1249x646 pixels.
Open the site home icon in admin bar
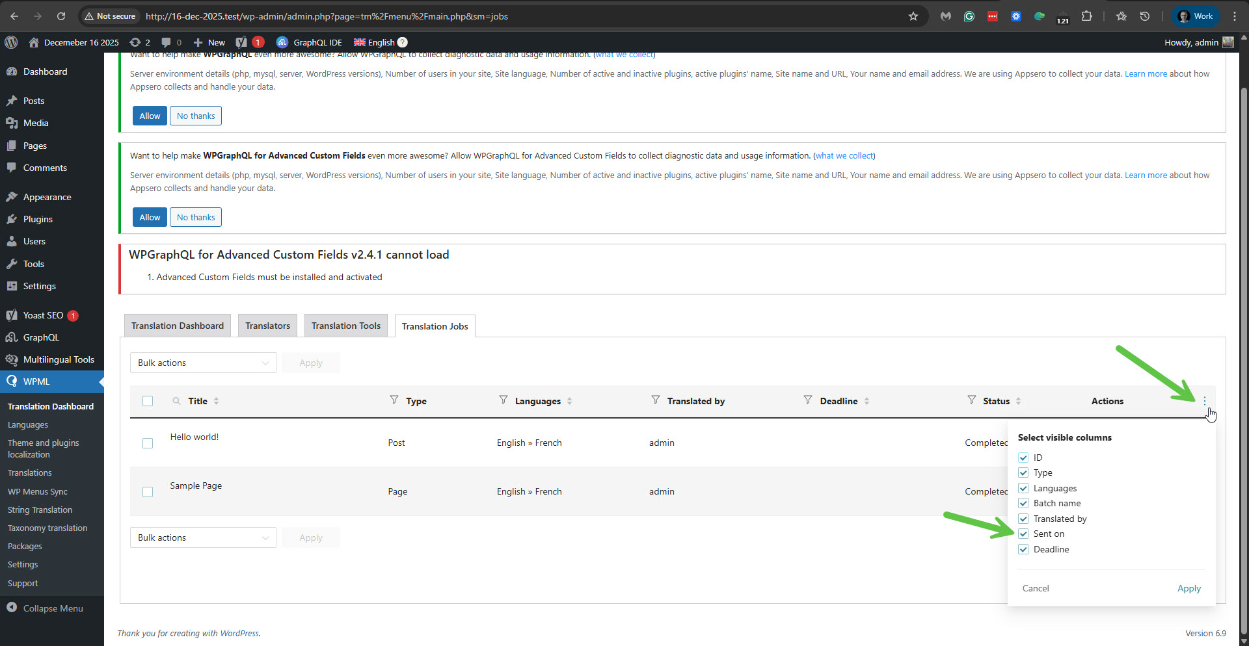point(34,42)
